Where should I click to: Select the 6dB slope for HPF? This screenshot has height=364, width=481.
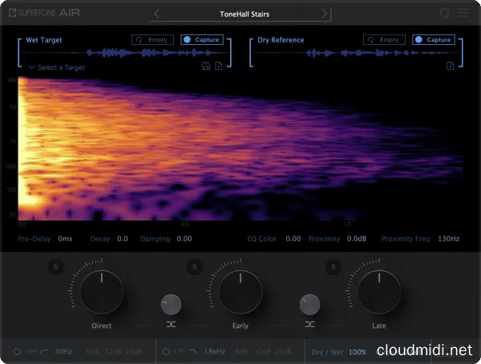pos(92,352)
